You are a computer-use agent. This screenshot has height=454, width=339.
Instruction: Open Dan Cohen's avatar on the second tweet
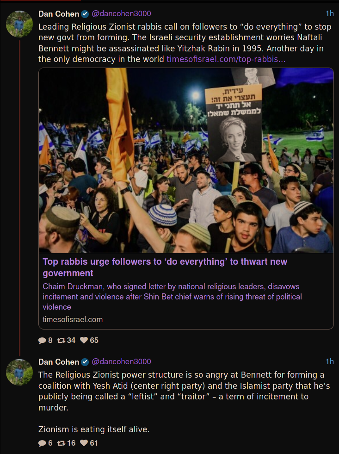pos(19,372)
